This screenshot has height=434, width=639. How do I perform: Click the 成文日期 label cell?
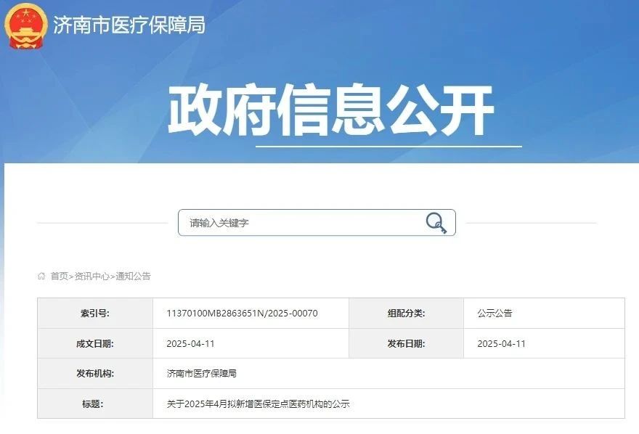point(95,343)
